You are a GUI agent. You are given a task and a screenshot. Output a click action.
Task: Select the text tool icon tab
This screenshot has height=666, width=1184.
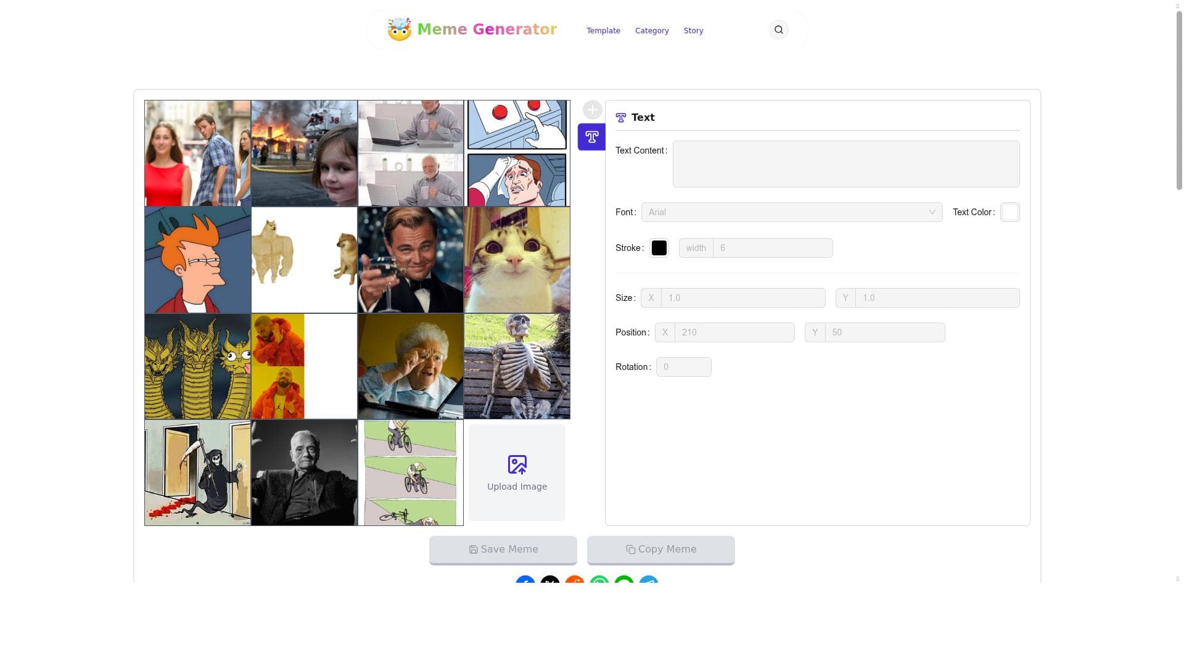591,137
